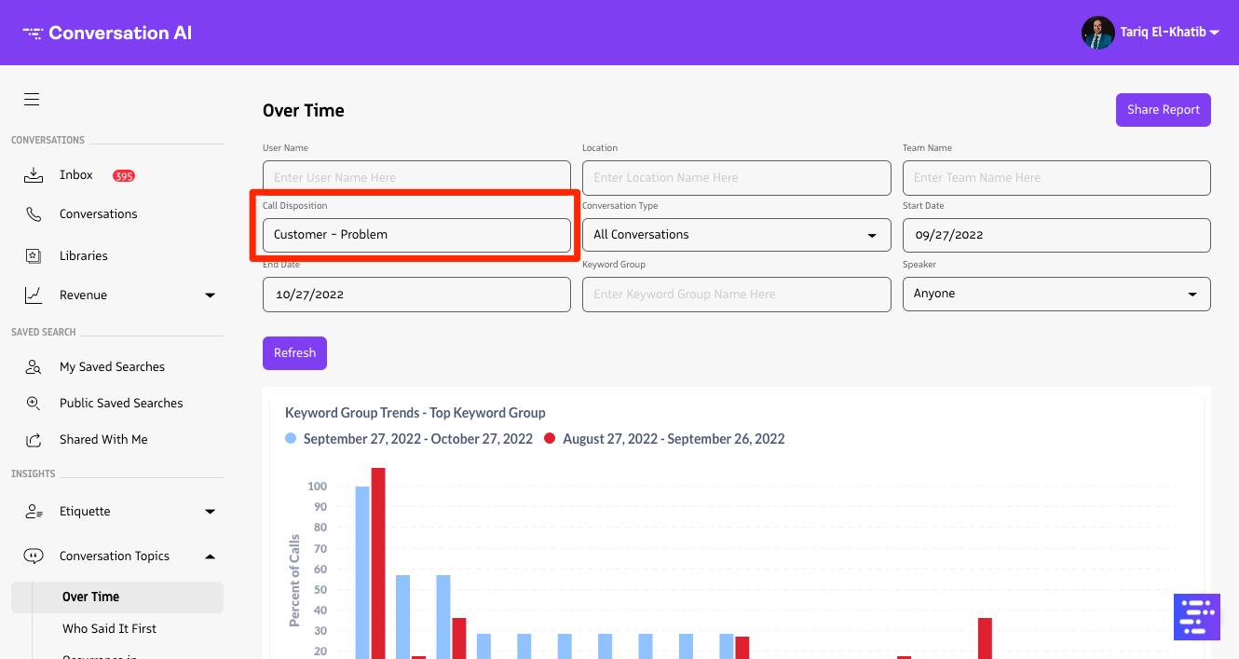Open the chat widget icon
Viewport: 1239px width, 659px height.
click(1196, 616)
